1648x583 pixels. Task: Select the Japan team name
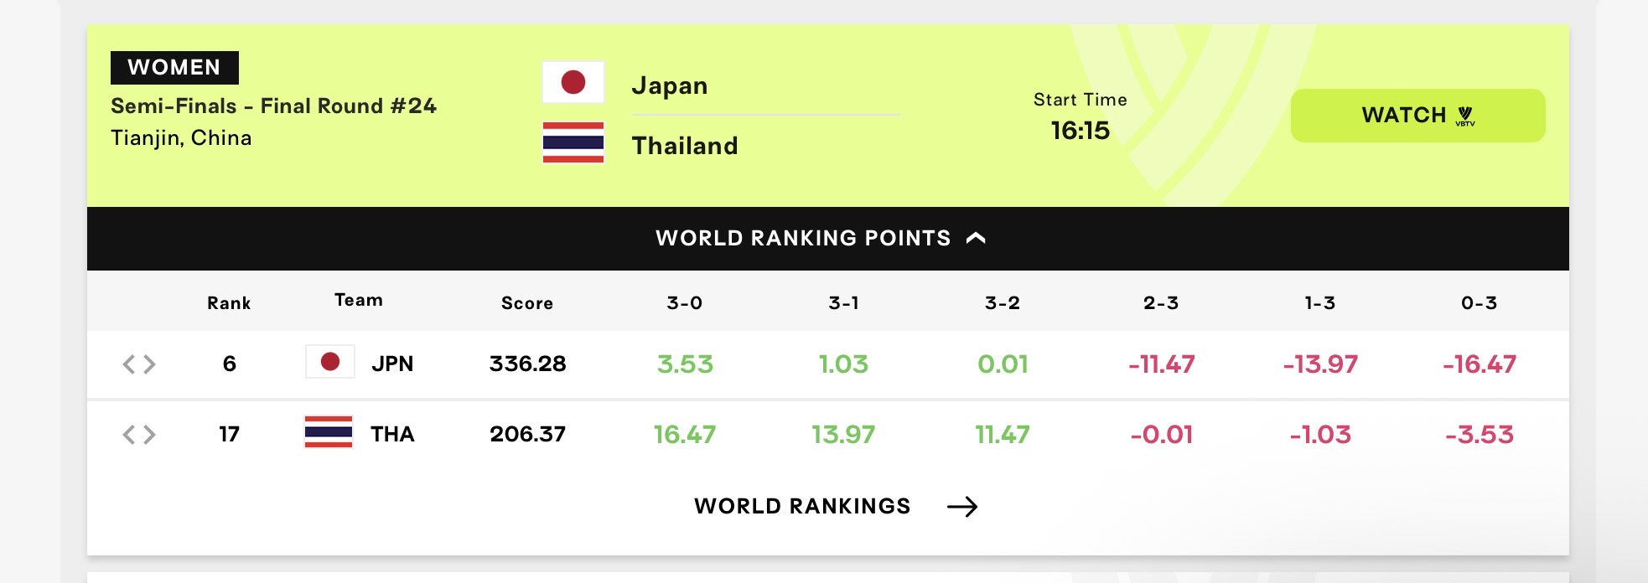670,85
